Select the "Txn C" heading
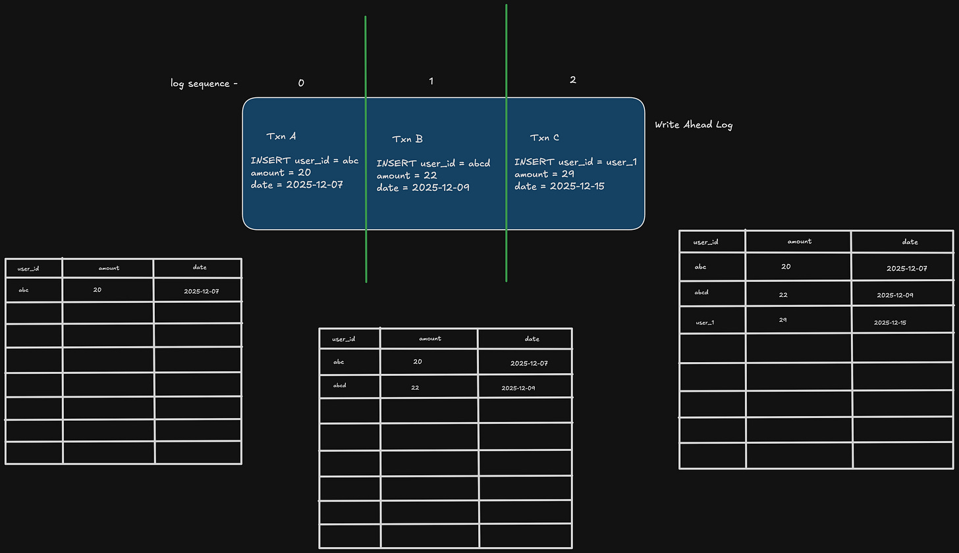This screenshot has height=553, width=959. (545, 138)
